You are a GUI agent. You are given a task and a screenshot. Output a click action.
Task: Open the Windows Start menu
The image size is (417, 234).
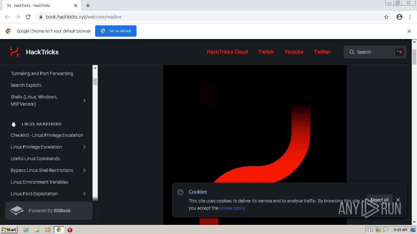(9, 230)
